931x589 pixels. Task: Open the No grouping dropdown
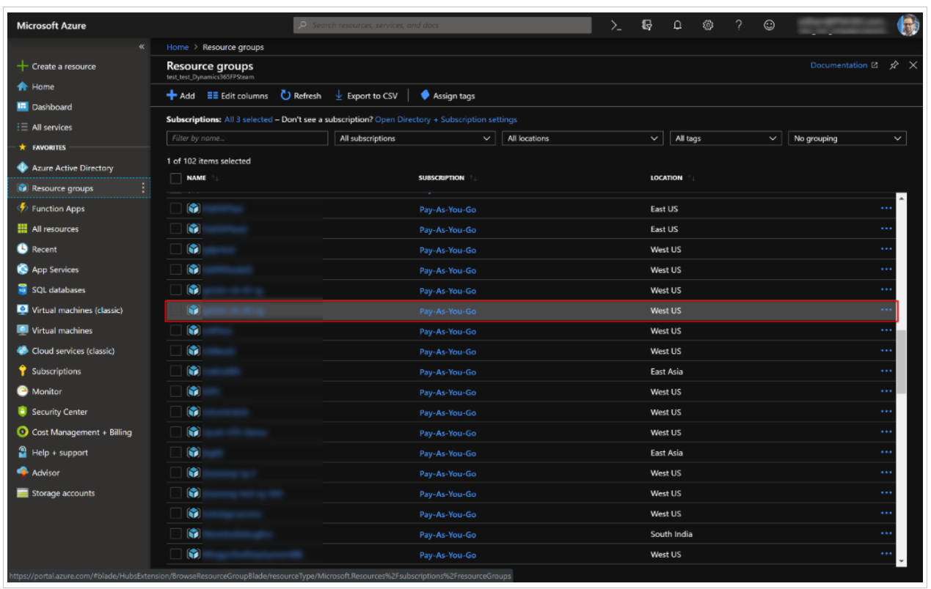(847, 138)
